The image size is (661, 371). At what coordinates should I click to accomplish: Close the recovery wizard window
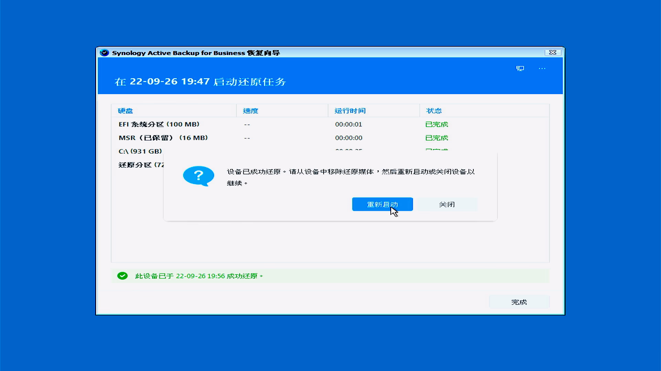pyautogui.click(x=553, y=53)
